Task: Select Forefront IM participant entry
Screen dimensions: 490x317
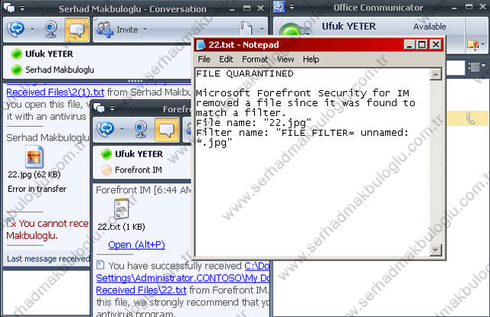Action: tap(138, 170)
